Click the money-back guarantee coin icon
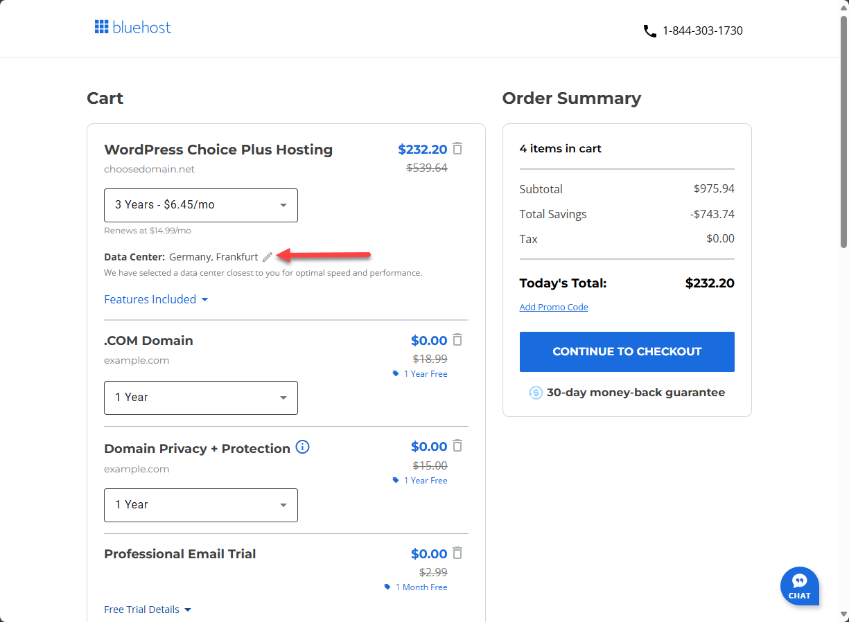 click(535, 392)
